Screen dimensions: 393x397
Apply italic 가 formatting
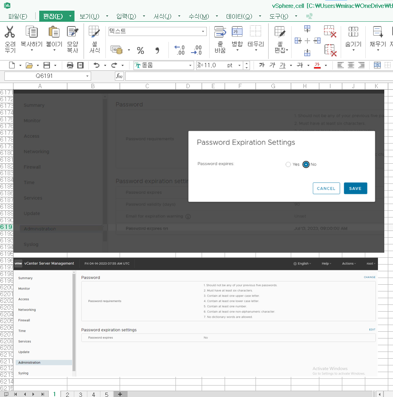[x=272, y=65]
